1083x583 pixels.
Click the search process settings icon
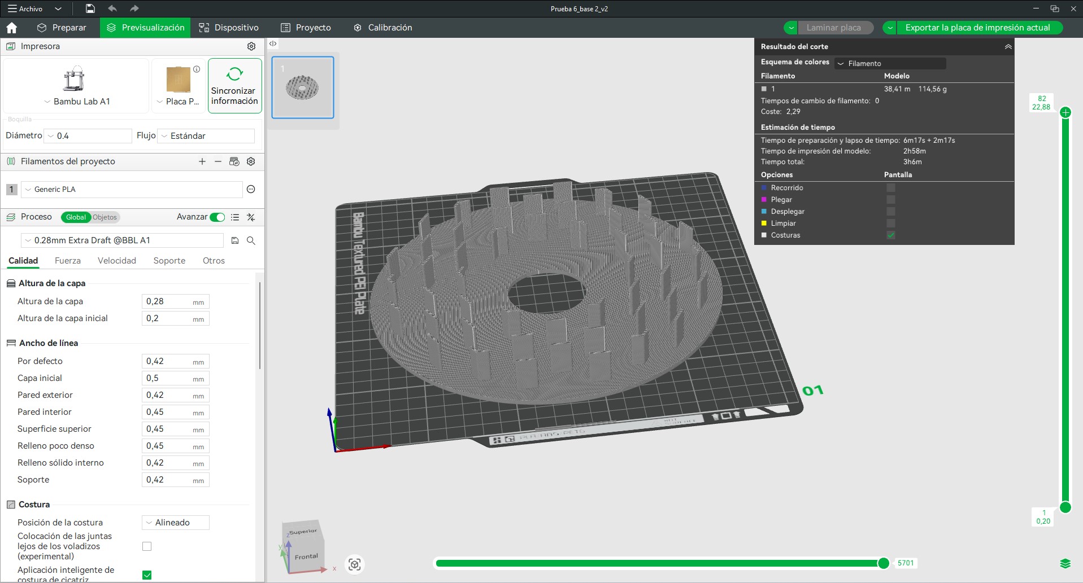point(251,240)
